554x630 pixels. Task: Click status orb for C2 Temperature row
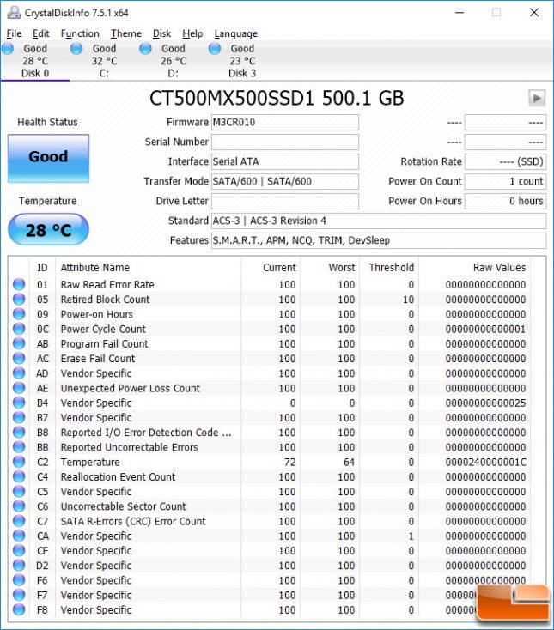(x=19, y=462)
